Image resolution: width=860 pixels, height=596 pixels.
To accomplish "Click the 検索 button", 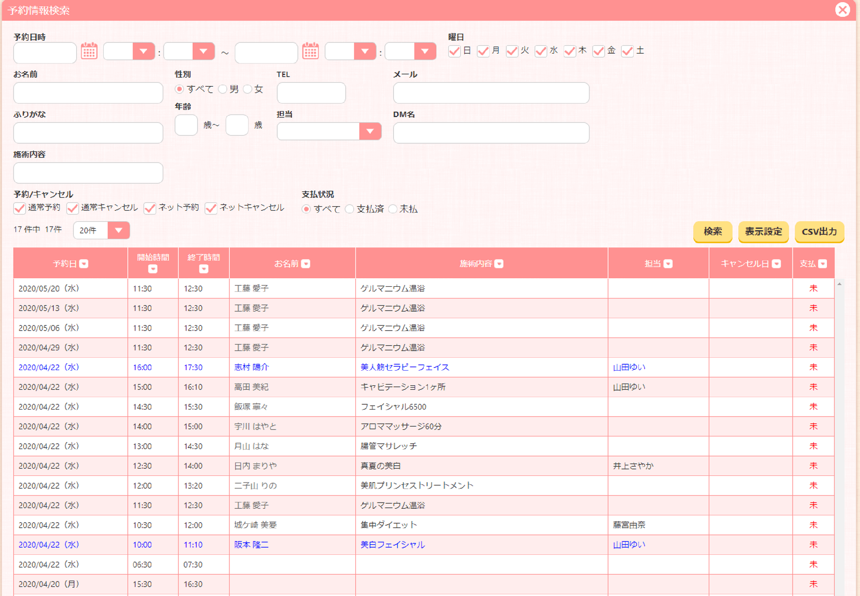I will [x=713, y=231].
